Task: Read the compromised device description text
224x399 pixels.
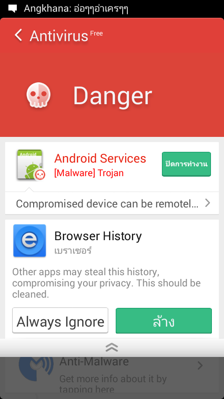Action: [x=107, y=204]
